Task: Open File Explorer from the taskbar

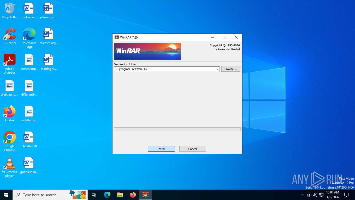Action: (x=120, y=195)
